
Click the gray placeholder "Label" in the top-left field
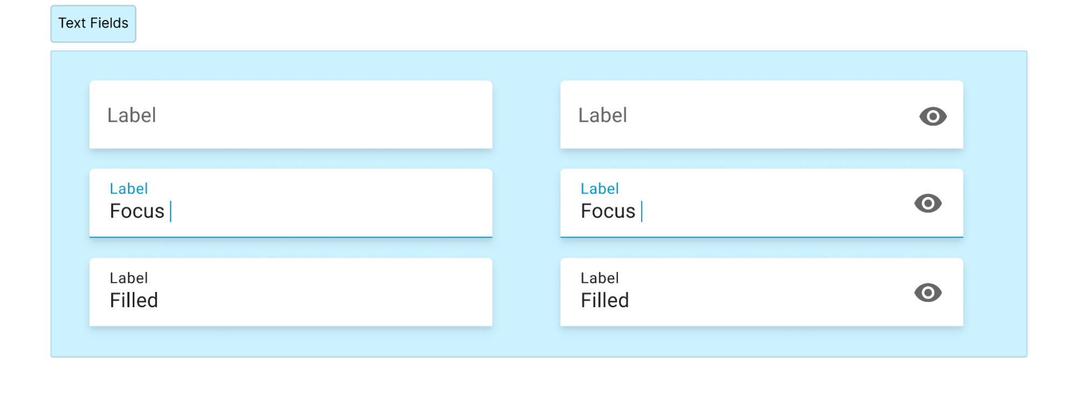click(x=132, y=115)
